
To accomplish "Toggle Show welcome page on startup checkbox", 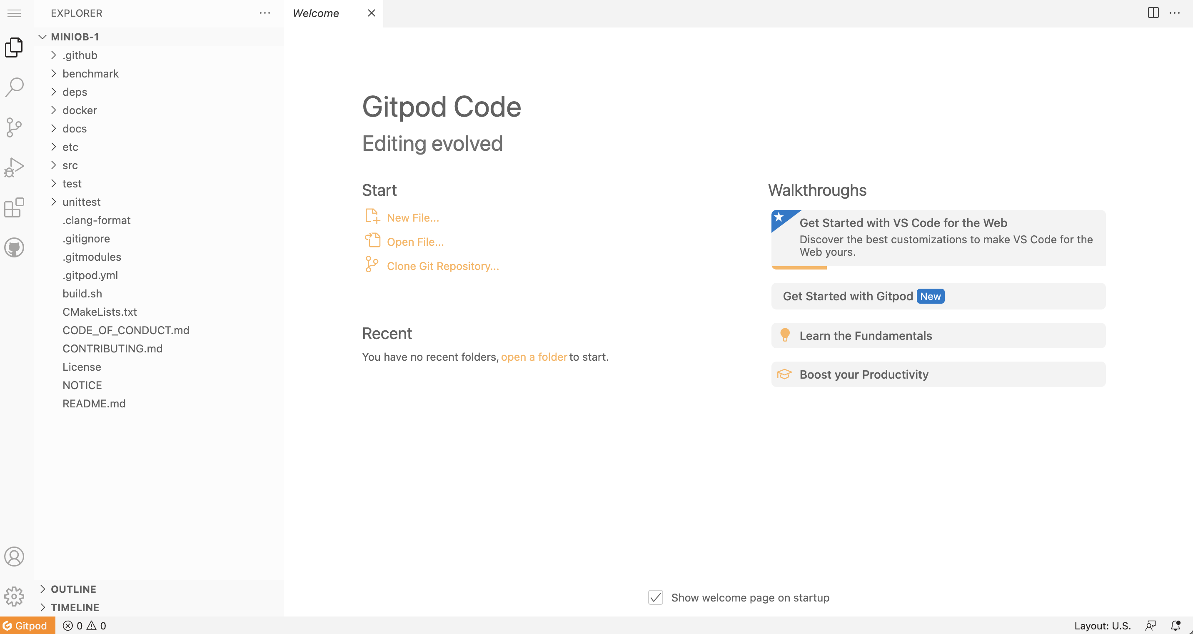I will [656, 597].
